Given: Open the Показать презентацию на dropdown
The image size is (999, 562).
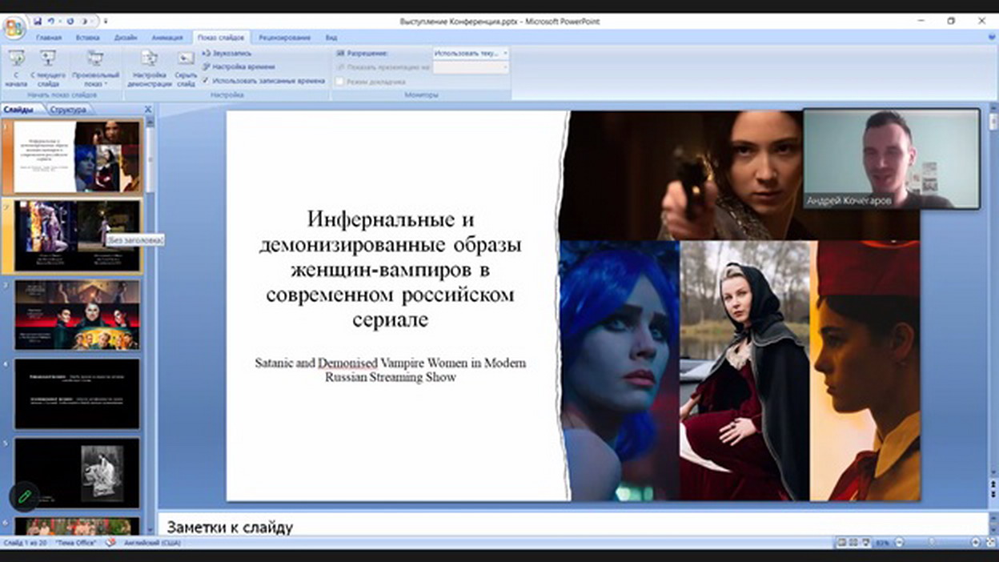Looking at the screenshot, I should pyautogui.click(x=471, y=67).
